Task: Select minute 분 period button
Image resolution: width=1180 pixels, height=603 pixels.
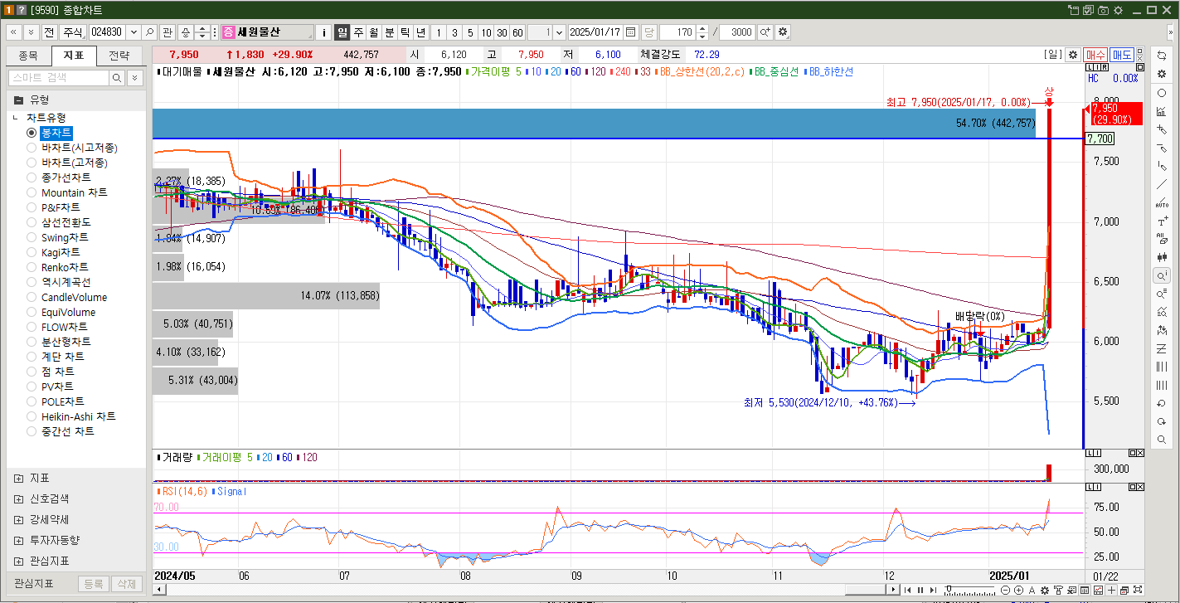Action: (x=390, y=32)
